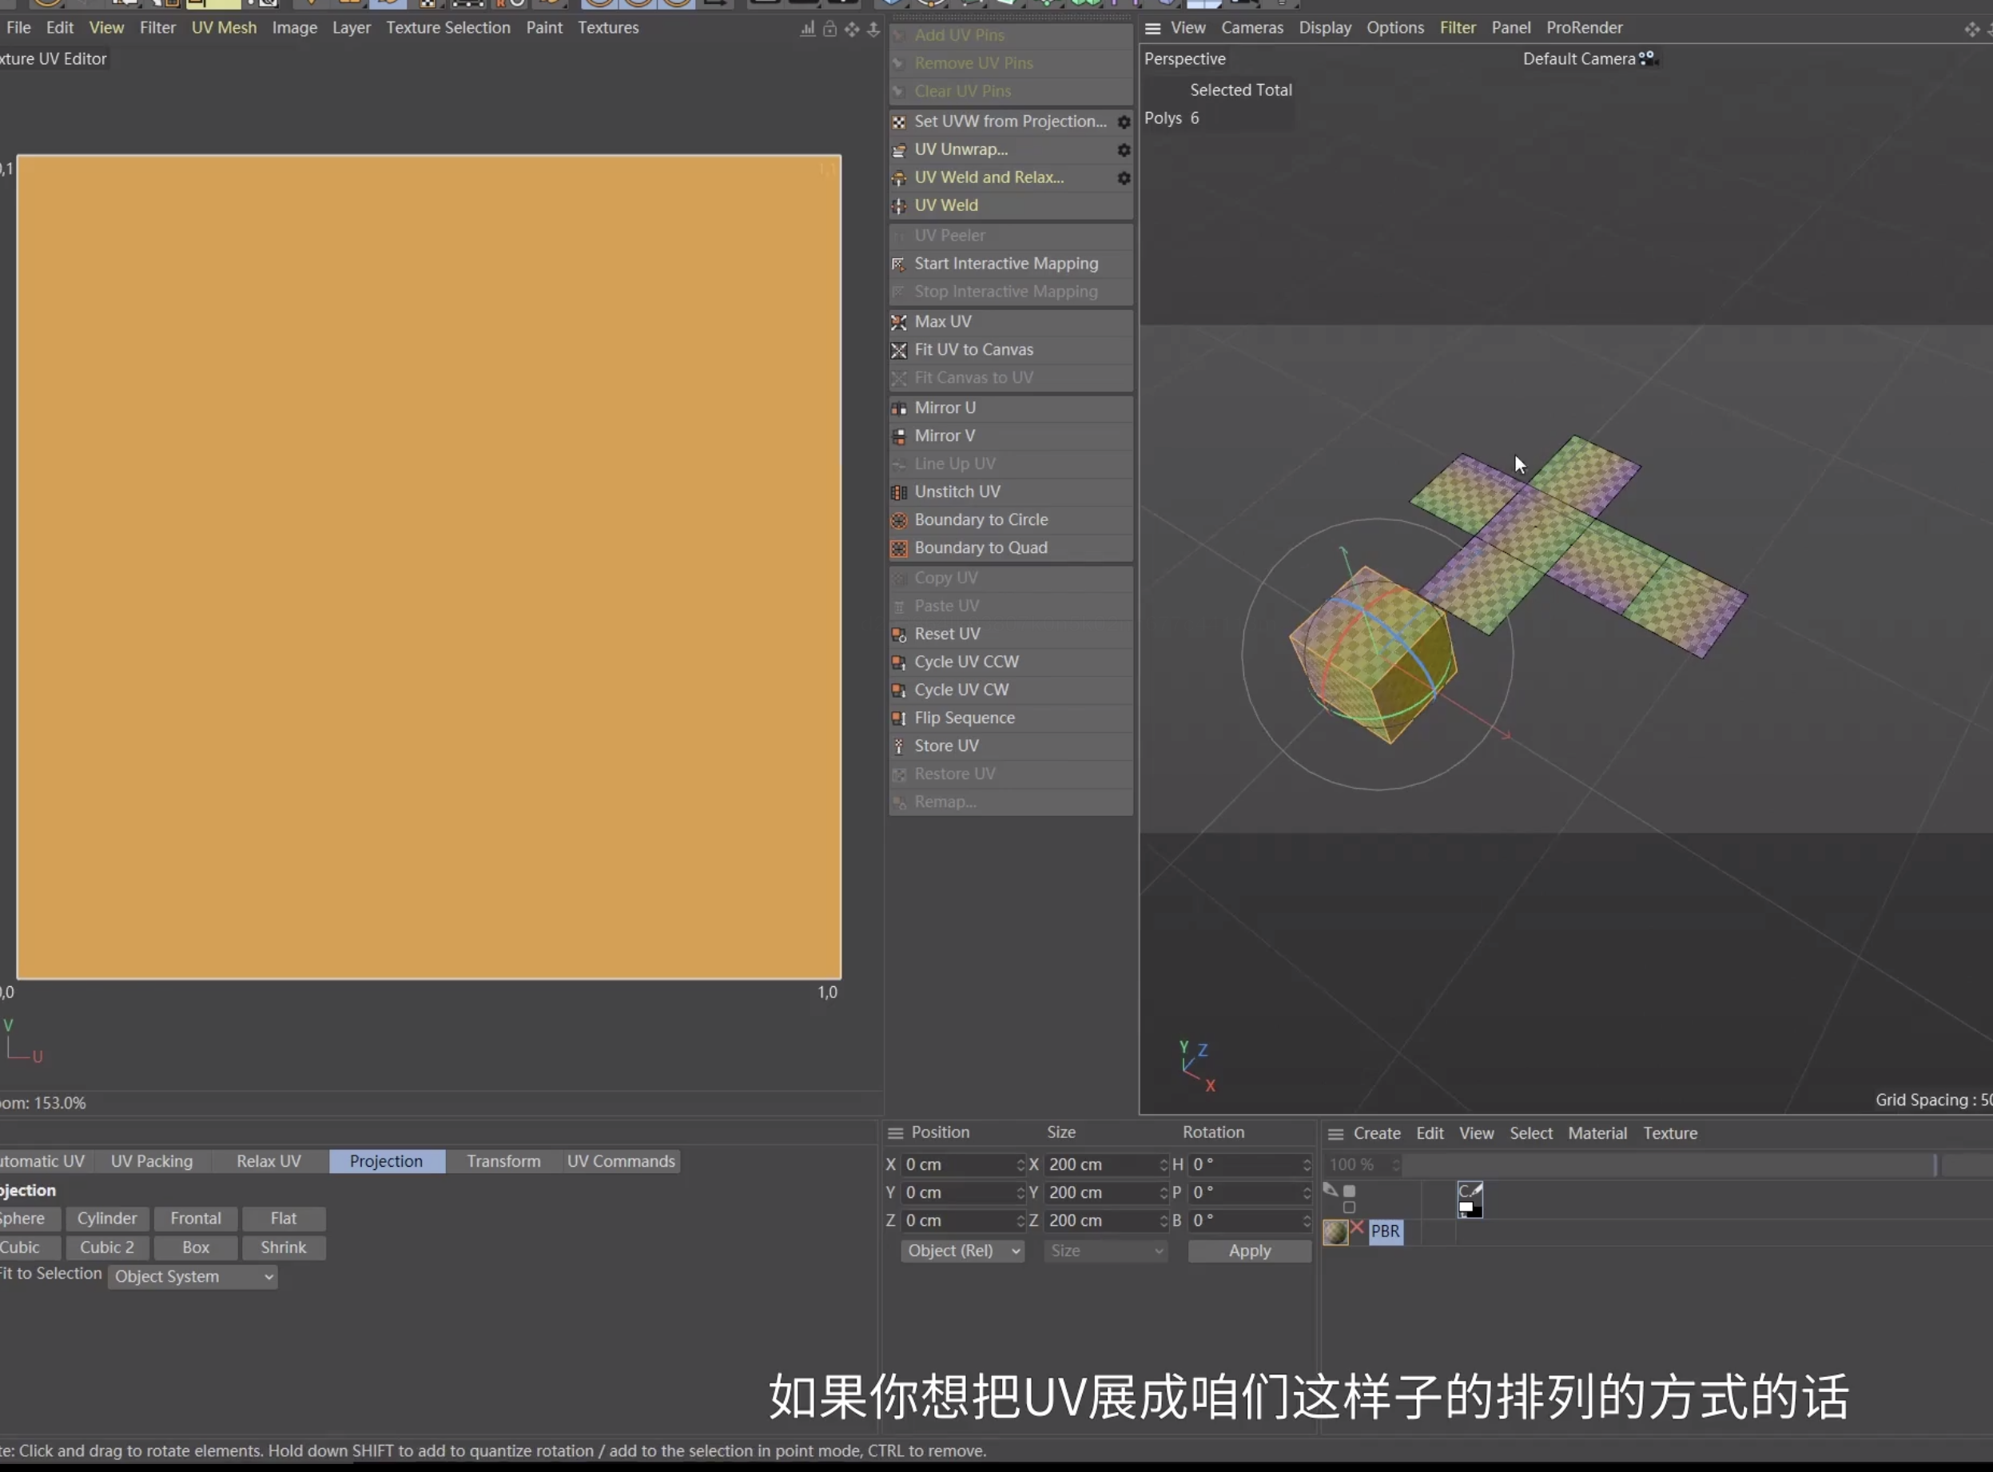
Task: Click the gear next to UV Weld and Relax
Action: point(1124,178)
